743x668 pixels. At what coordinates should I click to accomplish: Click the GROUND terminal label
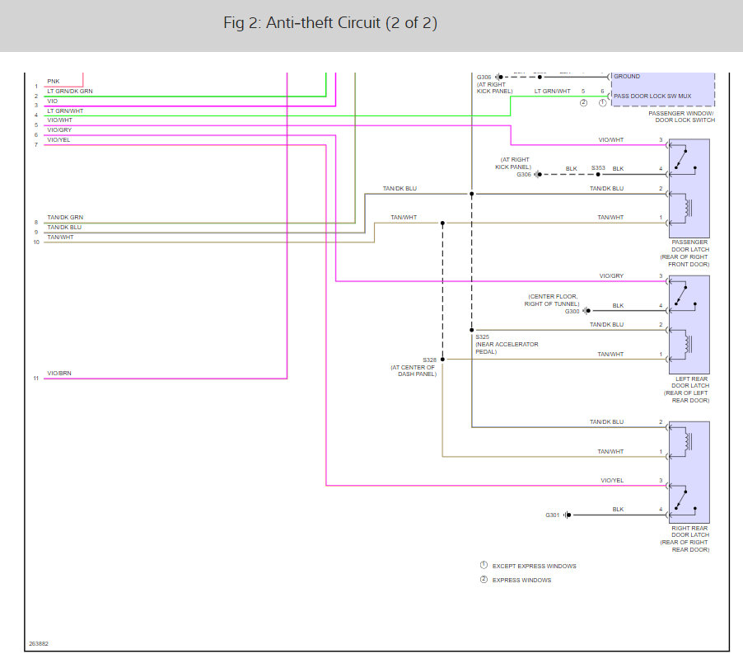click(x=627, y=77)
